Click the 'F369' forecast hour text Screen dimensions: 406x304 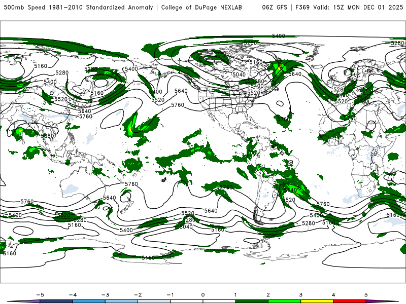click(x=302, y=8)
